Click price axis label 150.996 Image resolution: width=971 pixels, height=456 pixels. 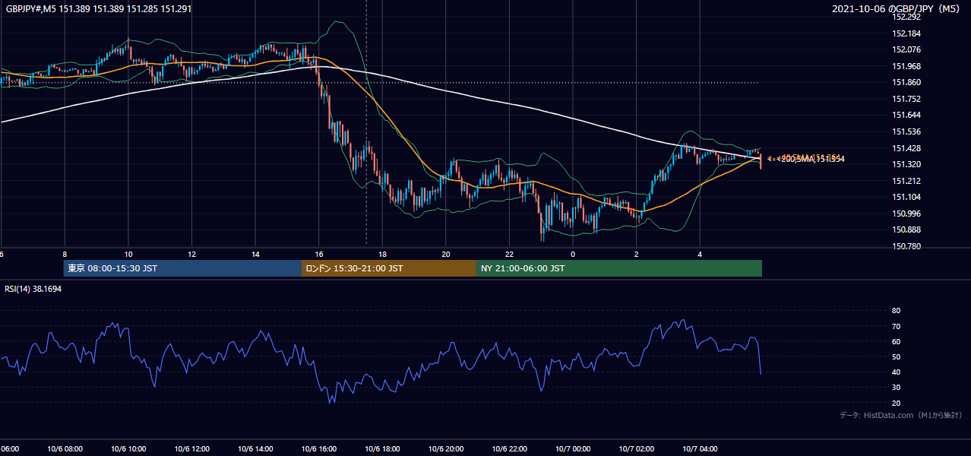[906, 214]
